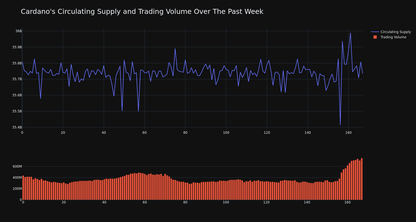Click the 36B y-axis label
The height and width of the screenshot is (222, 416).
coord(19,31)
